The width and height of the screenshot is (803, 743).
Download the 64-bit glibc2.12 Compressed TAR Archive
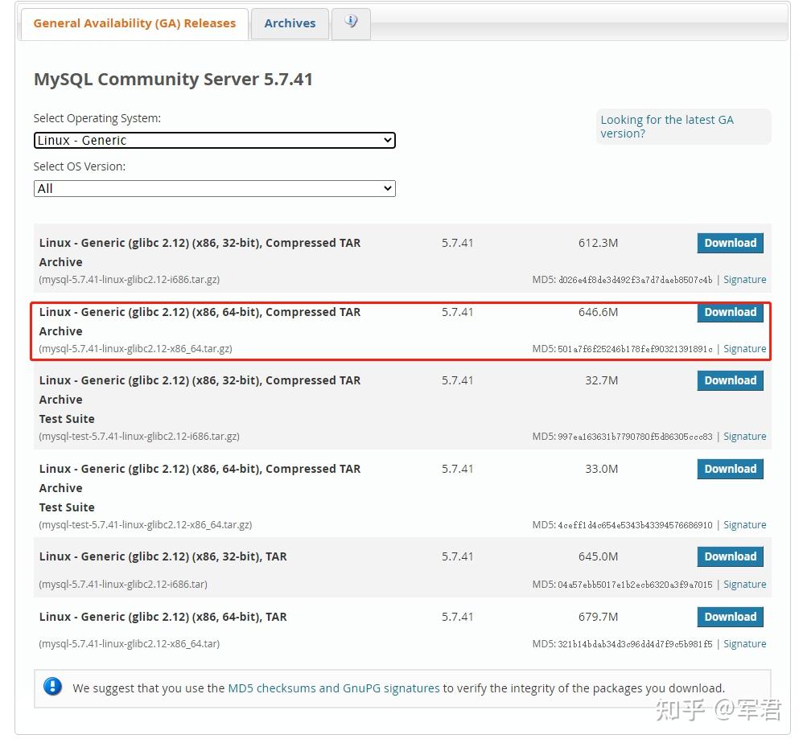(729, 312)
